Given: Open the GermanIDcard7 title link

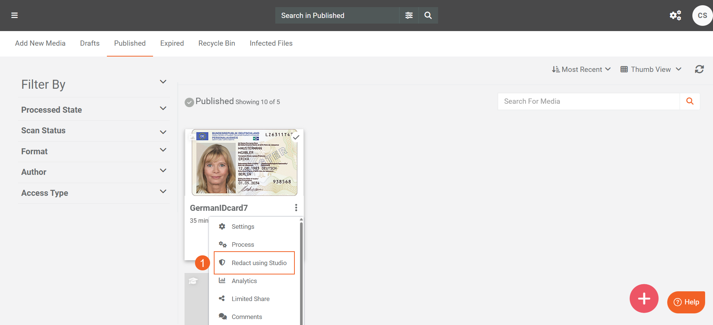Looking at the screenshot, I should click(x=219, y=208).
